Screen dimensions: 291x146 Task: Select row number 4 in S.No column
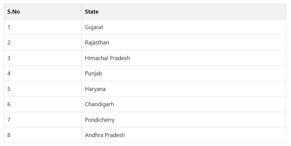click(9, 74)
